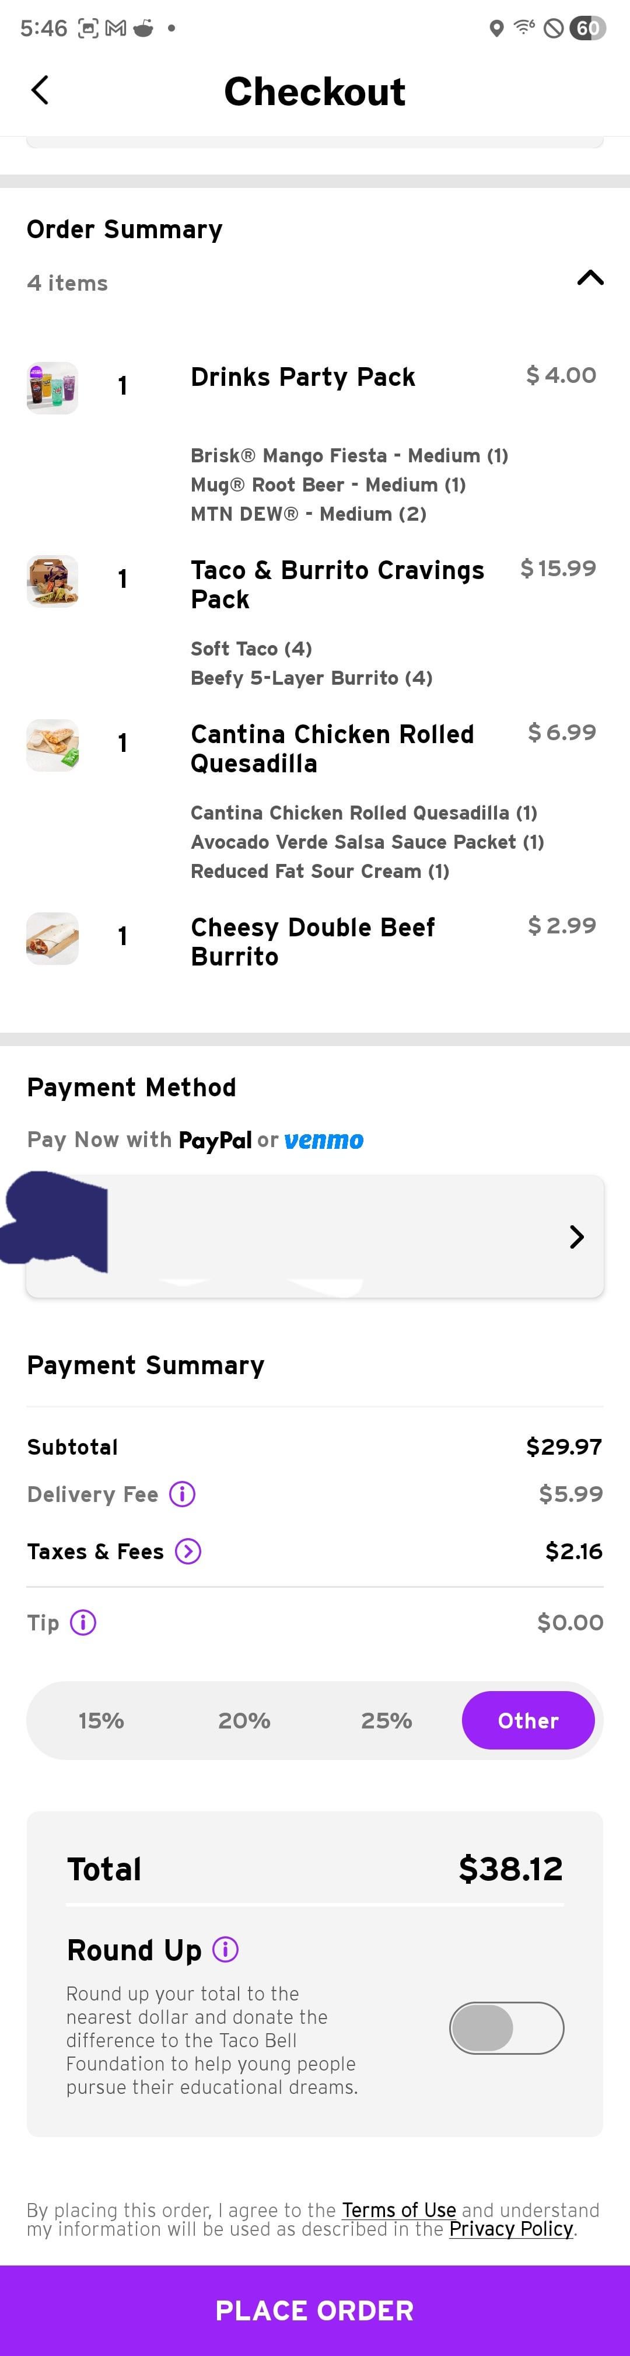Open Delivery Fee info icon
630x2356 pixels.
[x=182, y=1494]
